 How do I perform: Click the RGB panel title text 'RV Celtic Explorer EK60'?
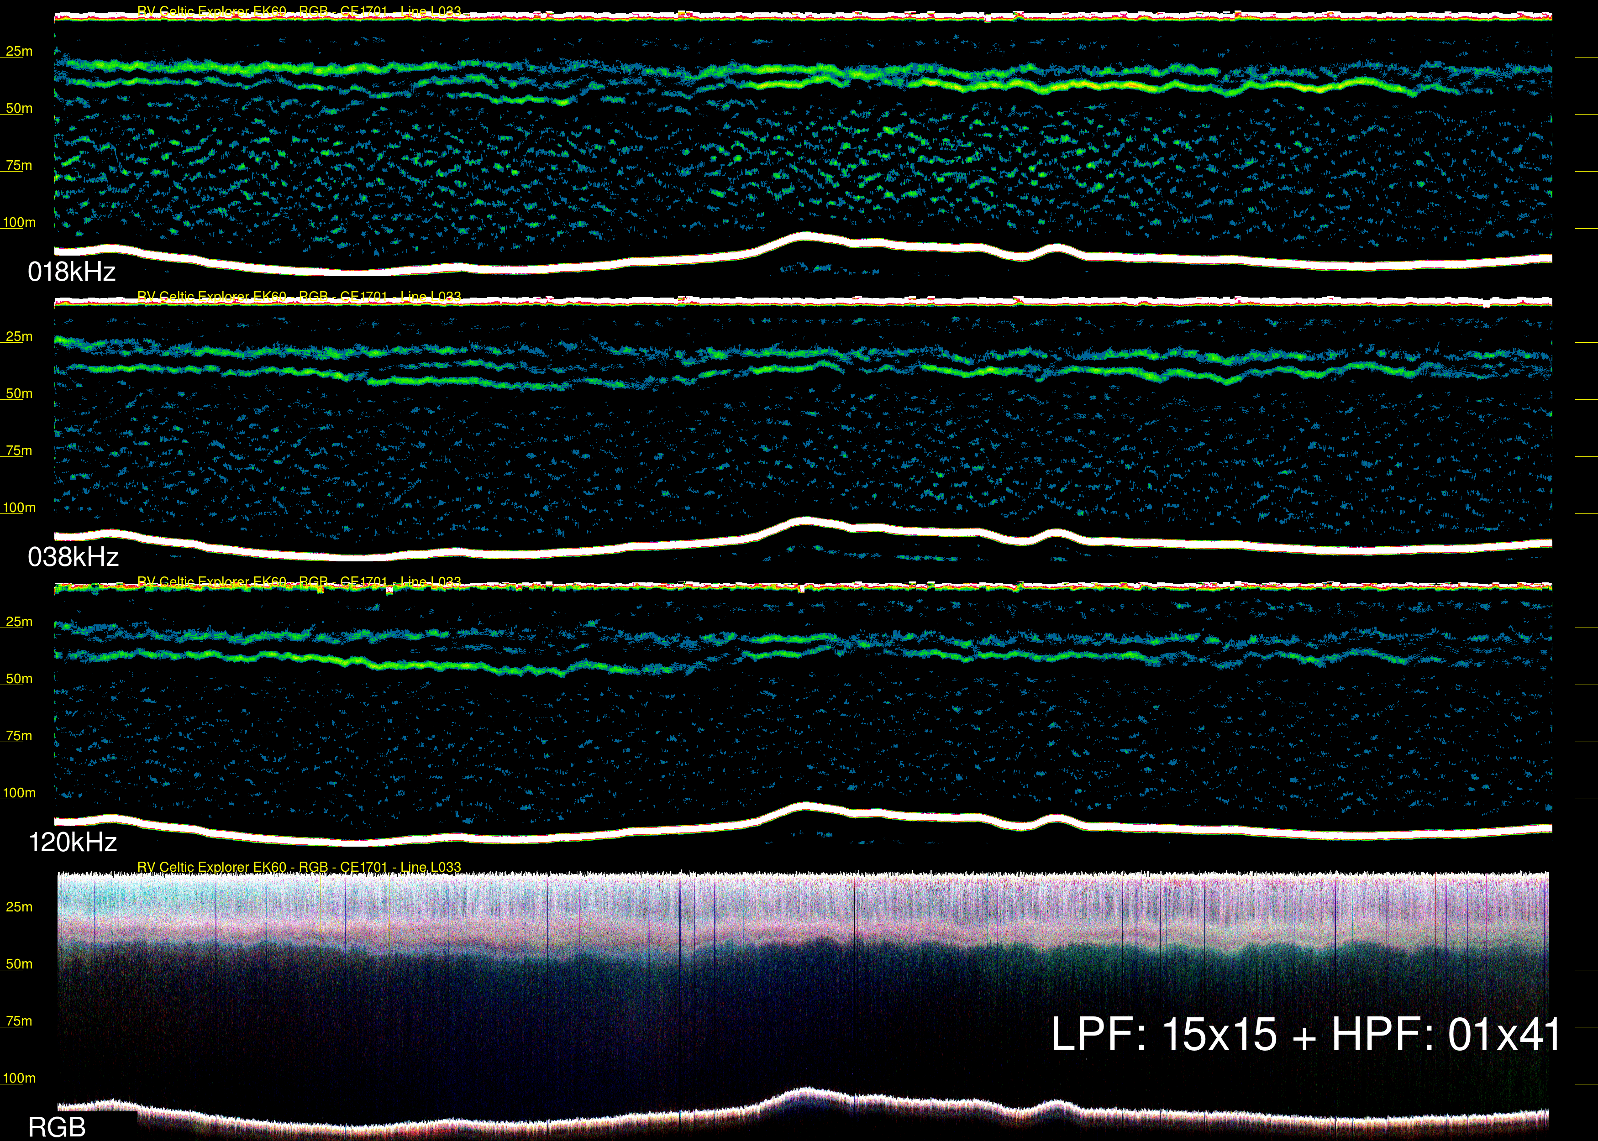click(x=211, y=867)
